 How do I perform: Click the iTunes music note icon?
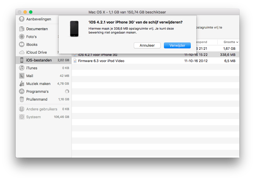(22, 68)
